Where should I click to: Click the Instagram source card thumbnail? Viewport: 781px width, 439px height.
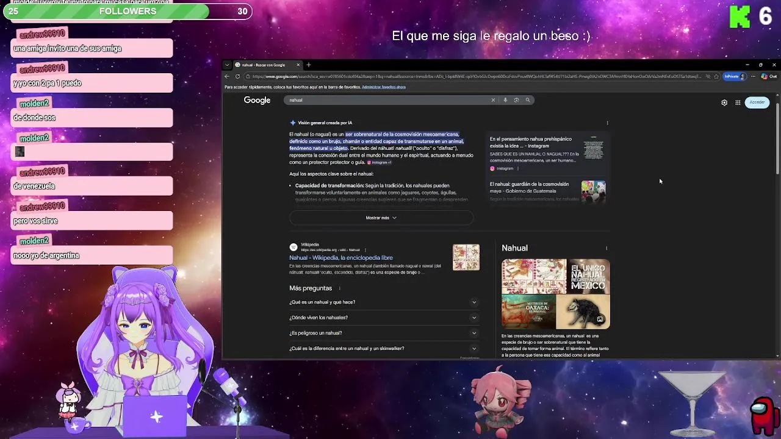(593, 149)
